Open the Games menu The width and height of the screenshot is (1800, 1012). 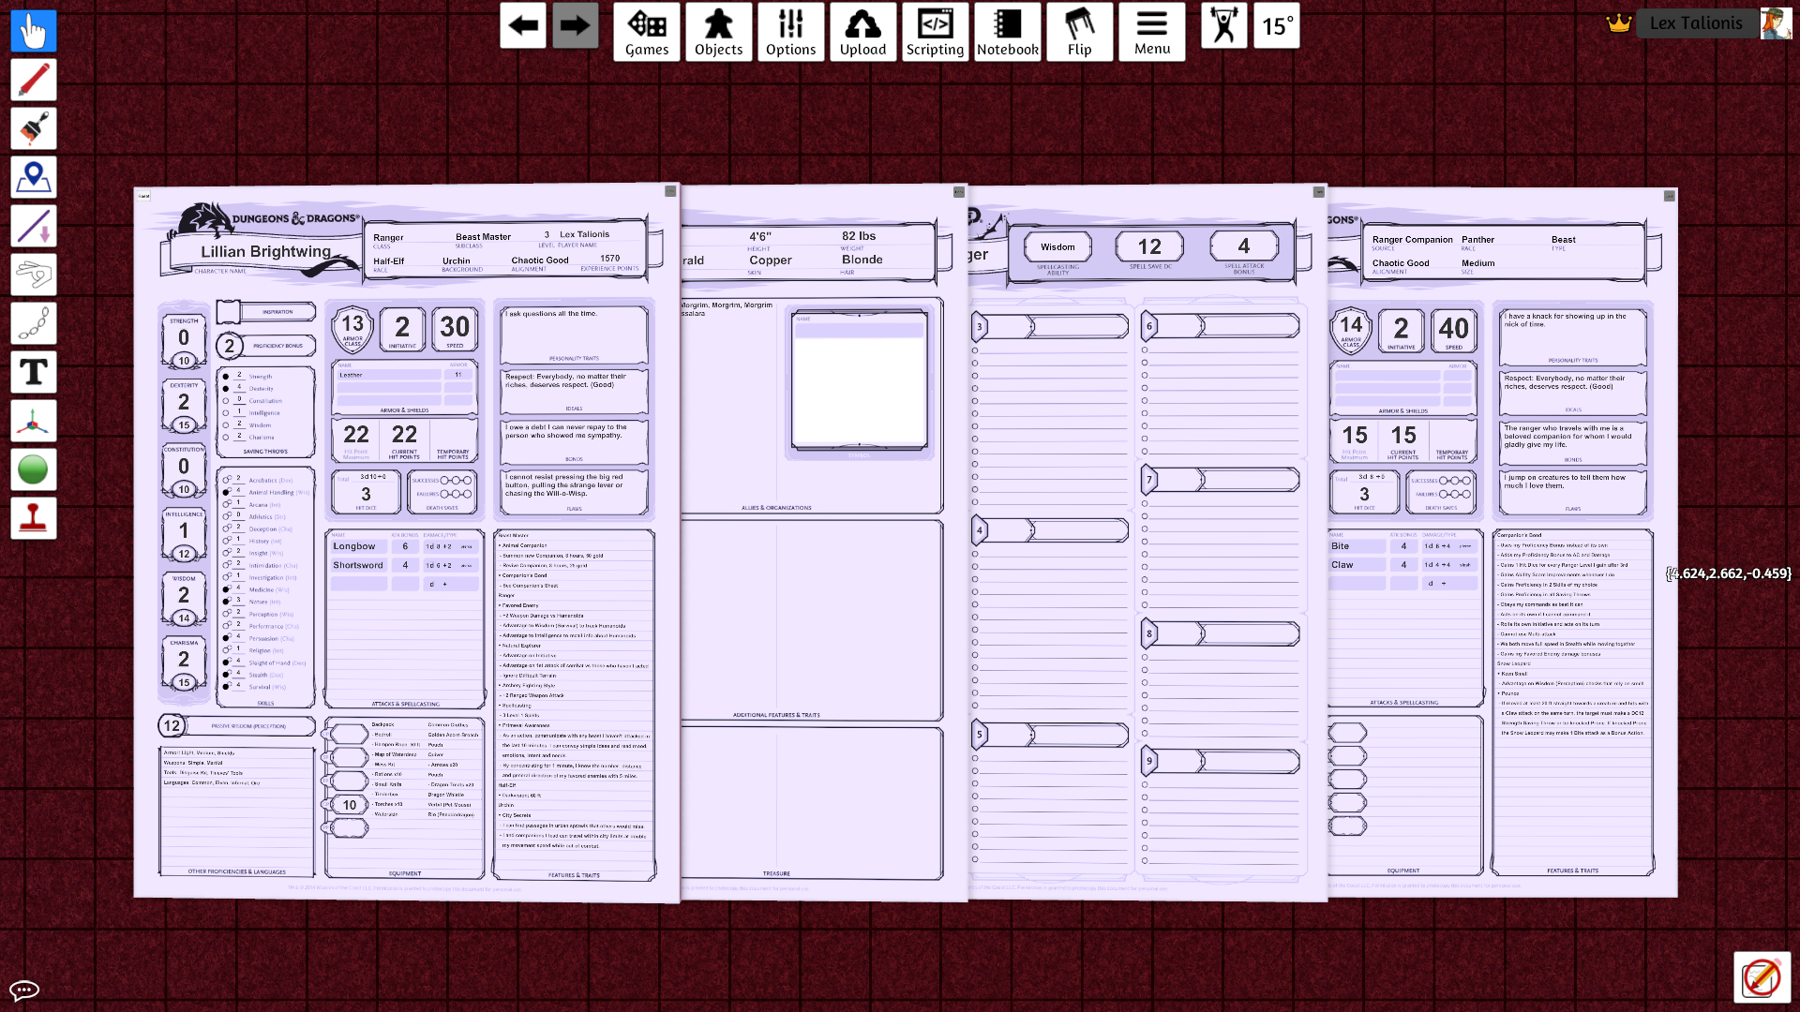point(647,32)
